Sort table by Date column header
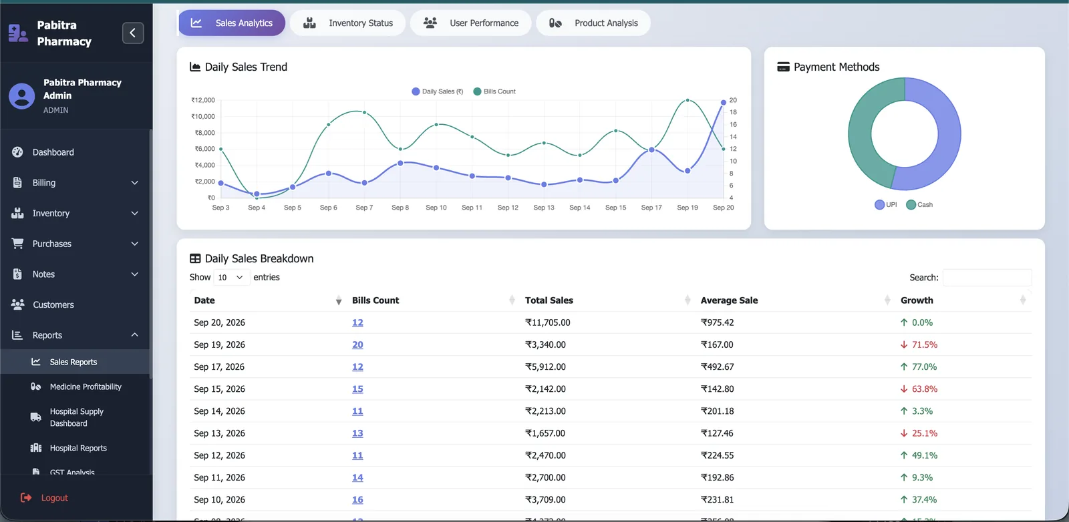Image resolution: width=1069 pixels, height=522 pixels. [x=267, y=300]
